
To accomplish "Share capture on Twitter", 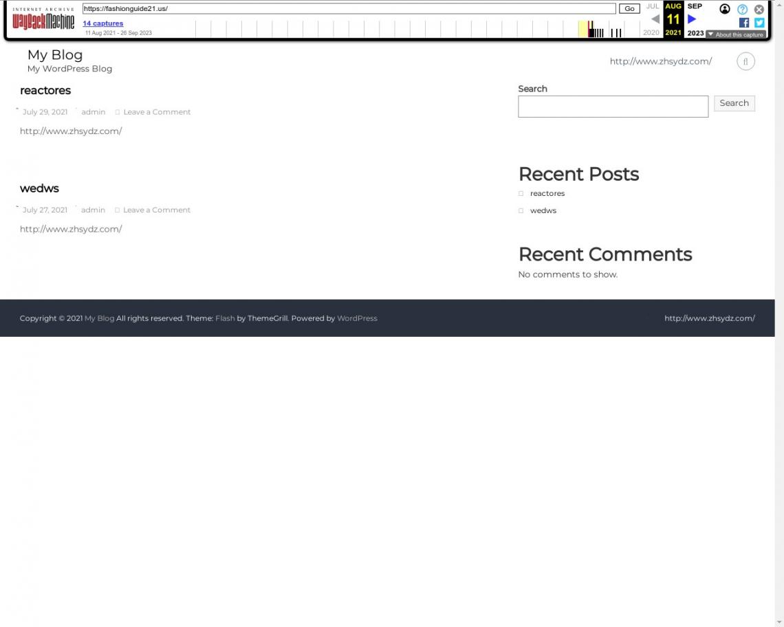I will pyautogui.click(x=759, y=23).
